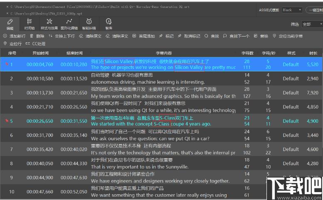The height and width of the screenshot is (200, 323).
Task: Click 取消标记 to remove mark
Action: pyautogui.click(x=189, y=36)
